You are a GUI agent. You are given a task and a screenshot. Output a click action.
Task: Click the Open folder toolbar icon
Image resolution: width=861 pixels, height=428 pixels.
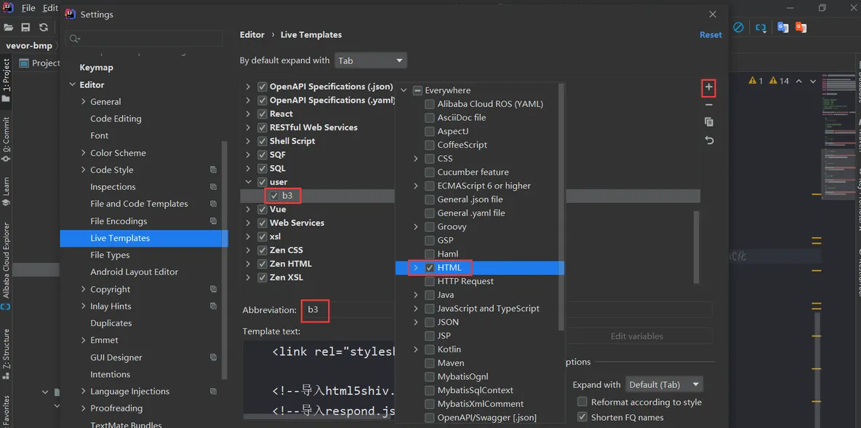pos(9,28)
